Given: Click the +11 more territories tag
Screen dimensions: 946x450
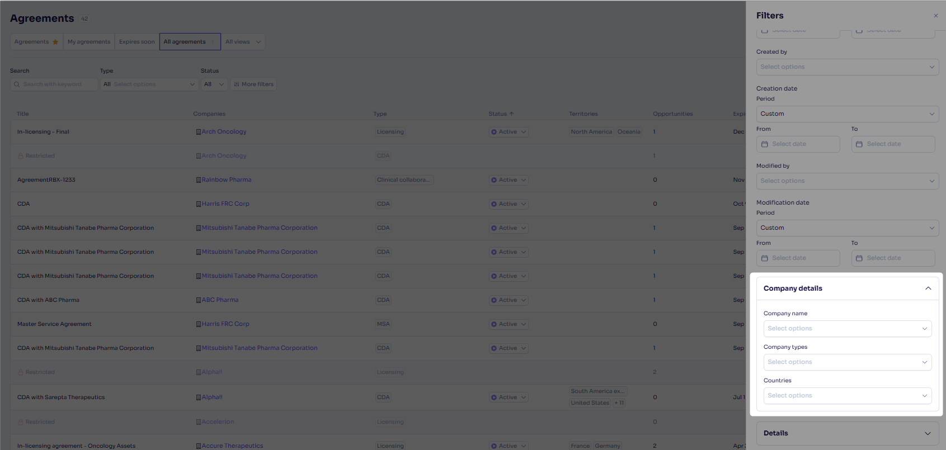Looking at the screenshot, I should click(x=619, y=403).
